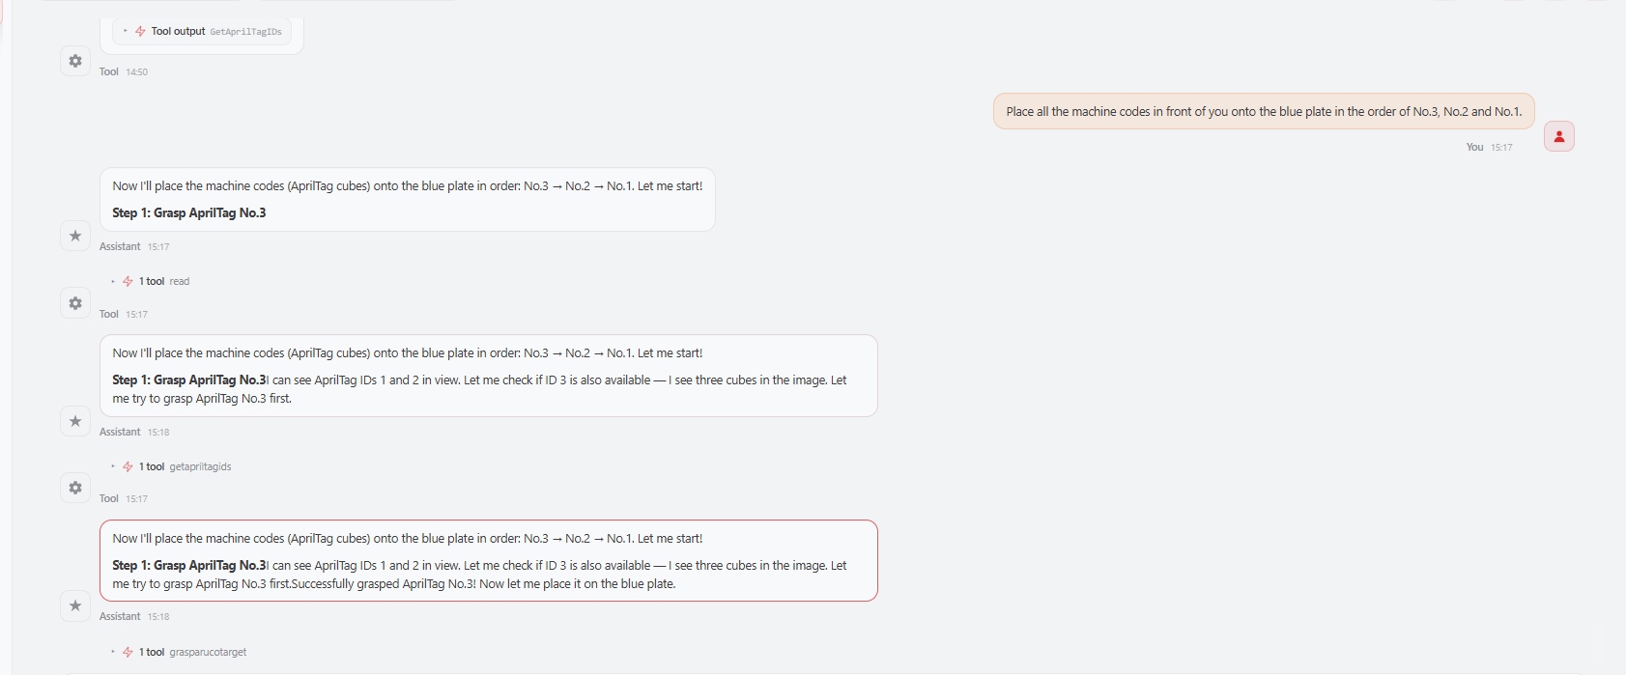This screenshot has height=675, width=1626.
Task: Click the lightning icon beside grasparucotarget
Action: coord(128,652)
